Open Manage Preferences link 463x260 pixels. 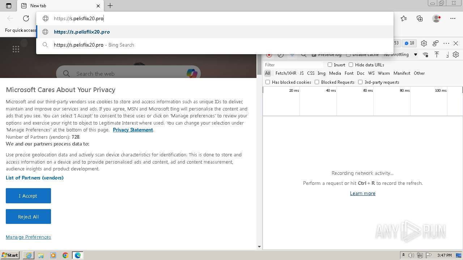coord(28,237)
